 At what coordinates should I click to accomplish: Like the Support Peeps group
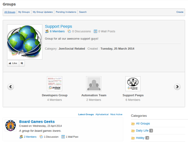point(13,64)
